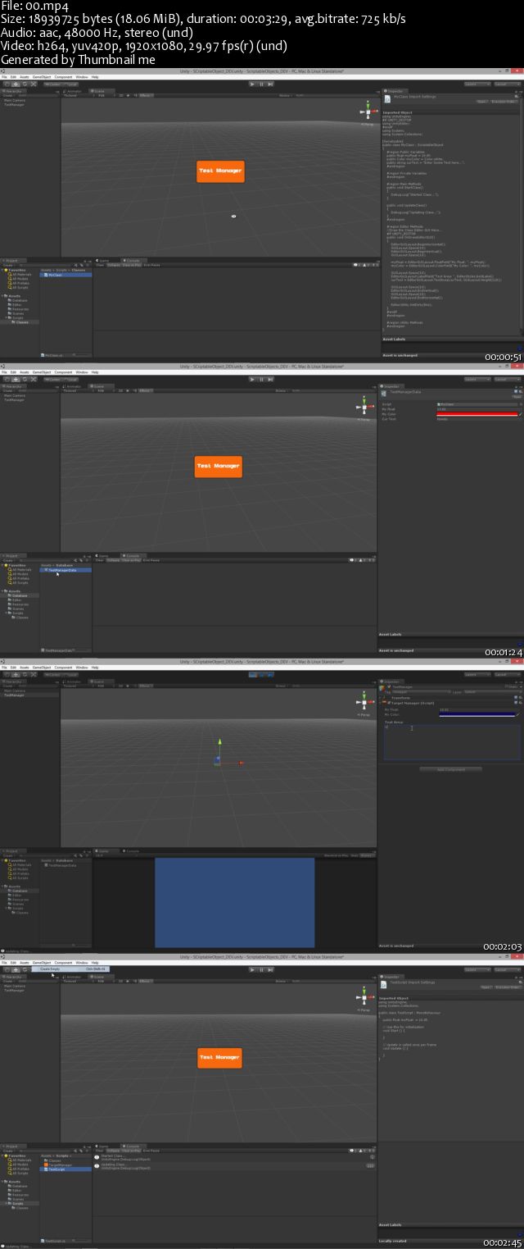The height and width of the screenshot is (1249, 524).
Task: Click Add Component in the 00:02:03 Inspector
Action: [x=450, y=769]
